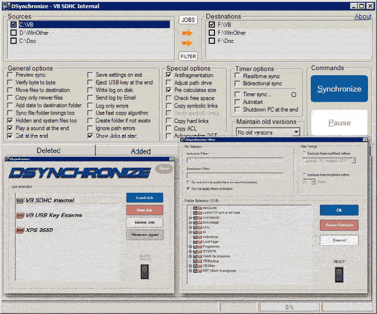Click the VB Backup folder icon
377x314 pixels.
click(x=200, y=261)
